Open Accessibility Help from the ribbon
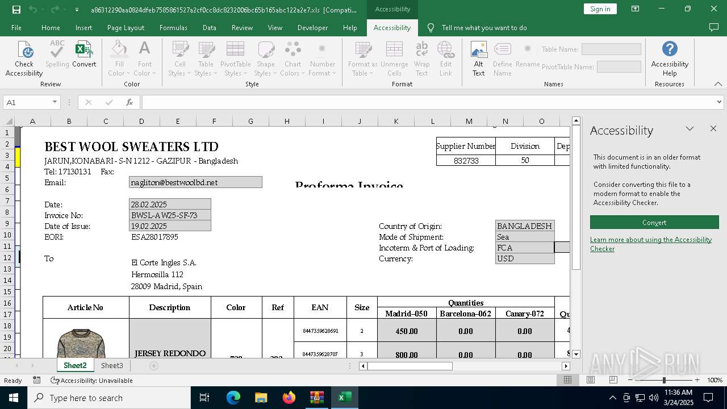Screen dimensions: 727x409 click(x=670, y=59)
